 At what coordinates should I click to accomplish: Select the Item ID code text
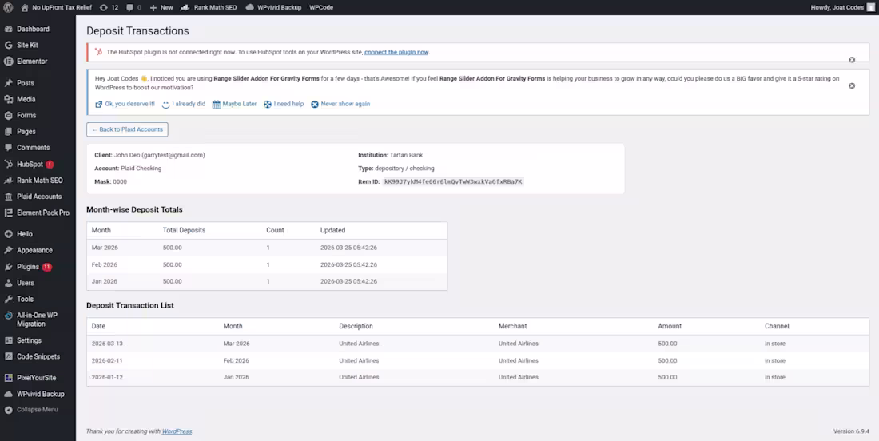(453, 181)
